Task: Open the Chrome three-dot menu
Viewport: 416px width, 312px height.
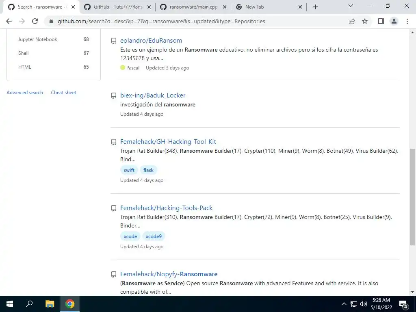Action: click(407, 21)
